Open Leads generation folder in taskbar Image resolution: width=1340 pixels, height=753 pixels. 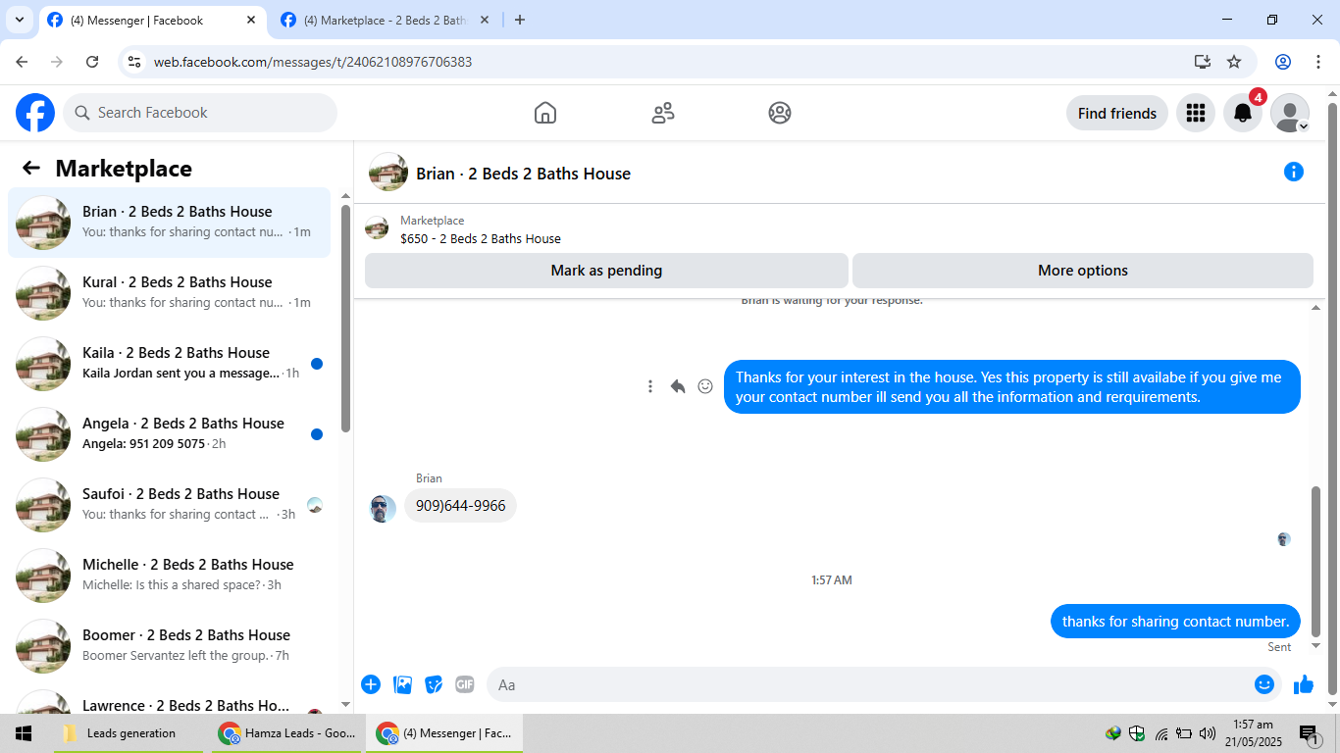click(x=129, y=733)
